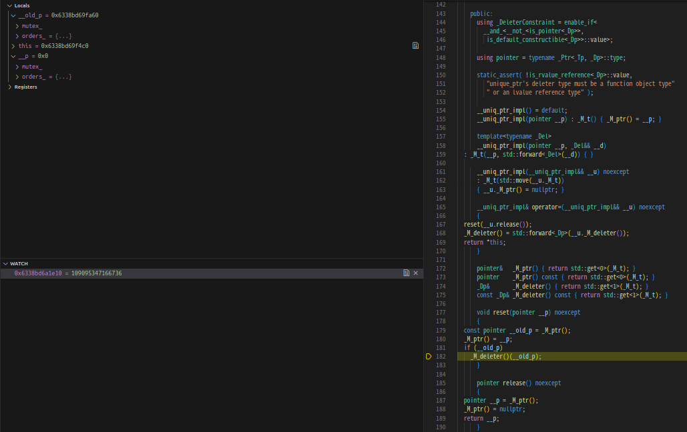
Task: Click 'return *this;' on line 169
Action: [x=485, y=243]
